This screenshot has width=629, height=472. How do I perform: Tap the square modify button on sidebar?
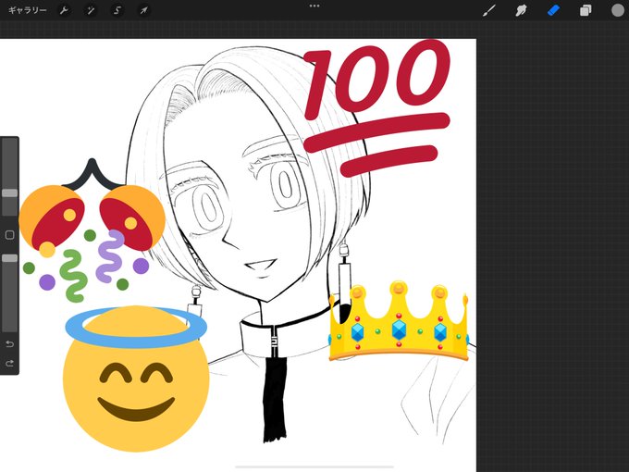pyautogui.click(x=9, y=235)
